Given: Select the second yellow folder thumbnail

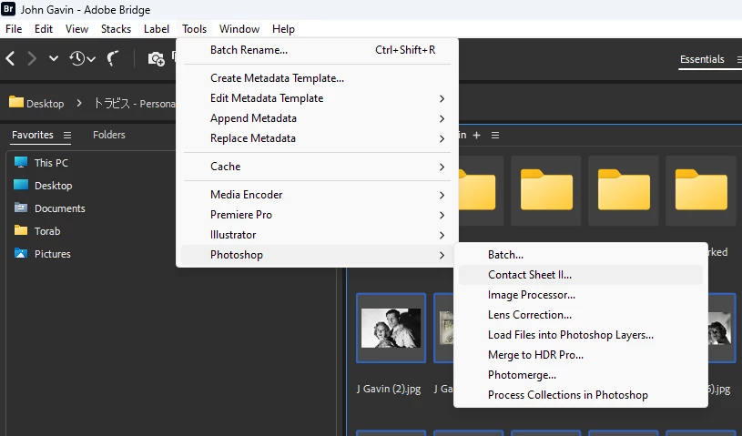Looking at the screenshot, I should (x=546, y=190).
